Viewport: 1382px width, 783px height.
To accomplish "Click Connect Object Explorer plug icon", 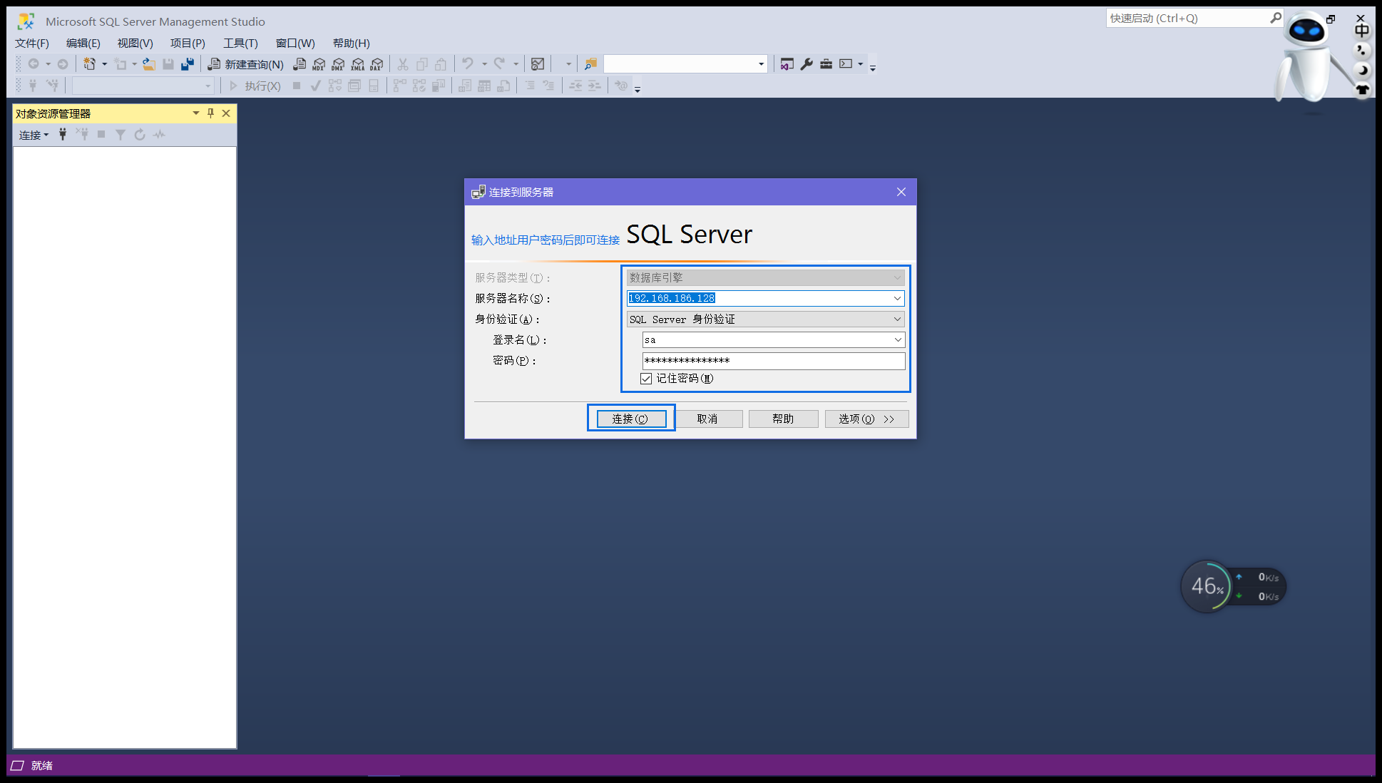I will click(x=63, y=134).
